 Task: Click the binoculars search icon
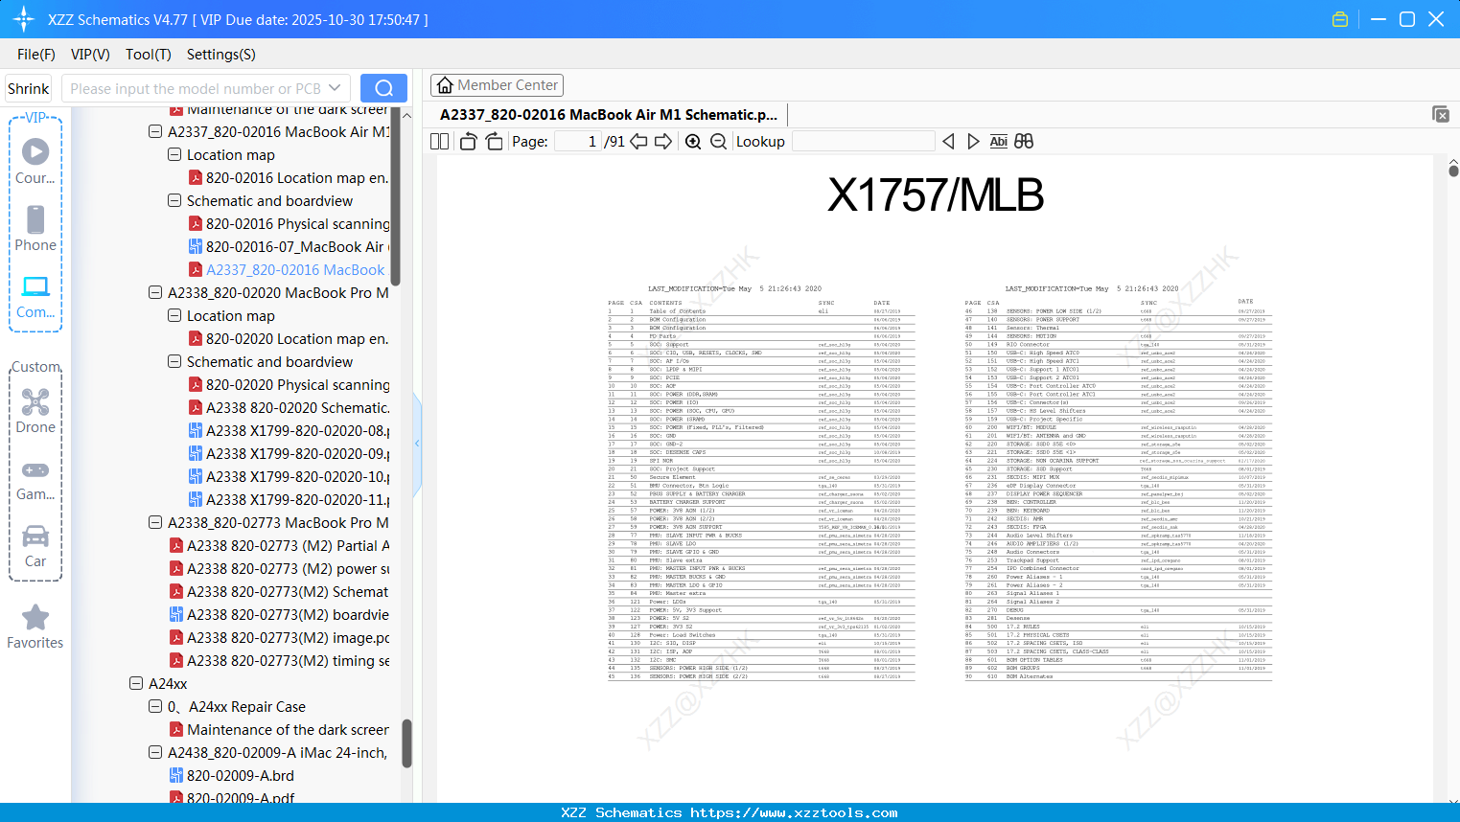coord(1024,142)
